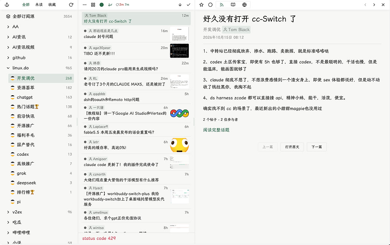Toggle unread dot on 'TIBO 还不更新!!!' article

point(85,48)
